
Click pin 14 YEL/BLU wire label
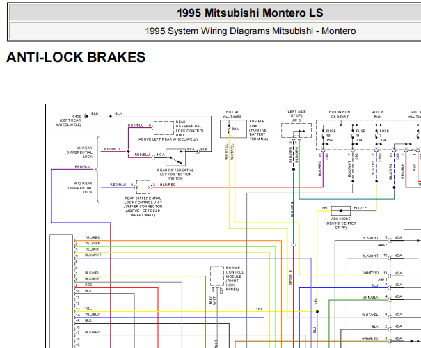tap(92, 315)
